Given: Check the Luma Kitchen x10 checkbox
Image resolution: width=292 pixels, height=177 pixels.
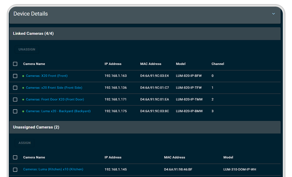Looking at the screenshot, I should pos(15,169).
